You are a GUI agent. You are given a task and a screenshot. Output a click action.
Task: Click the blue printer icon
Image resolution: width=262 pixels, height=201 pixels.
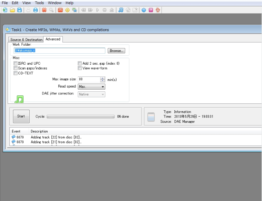click(x=36, y=10)
